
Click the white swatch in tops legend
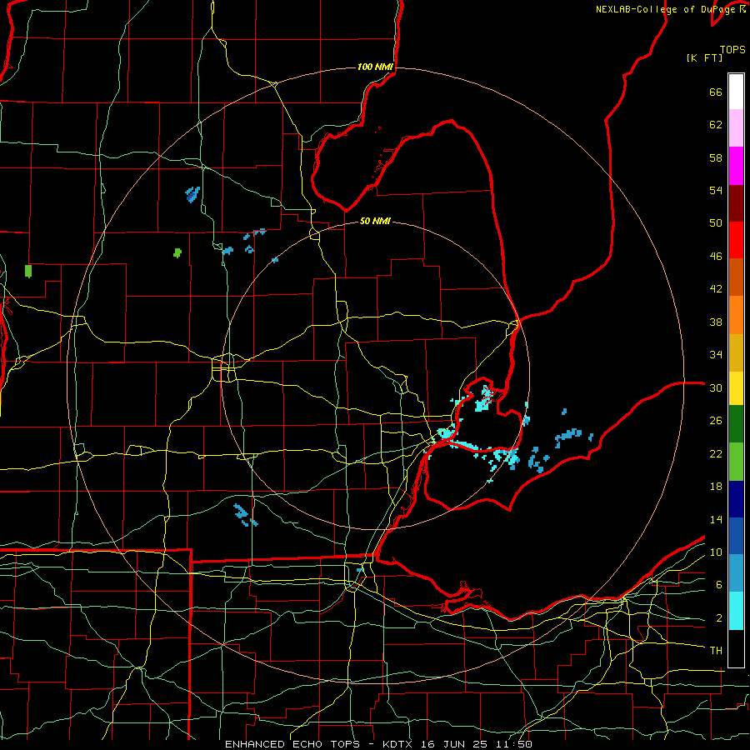click(x=736, y=92)
